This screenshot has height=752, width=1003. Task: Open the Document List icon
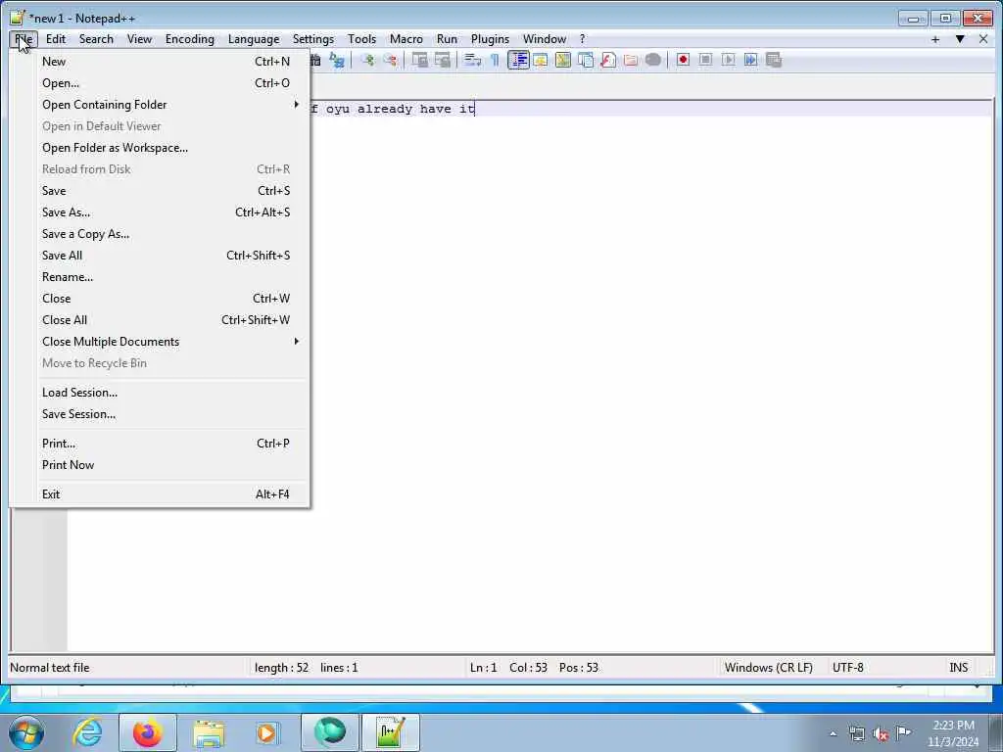pos(586,60)
